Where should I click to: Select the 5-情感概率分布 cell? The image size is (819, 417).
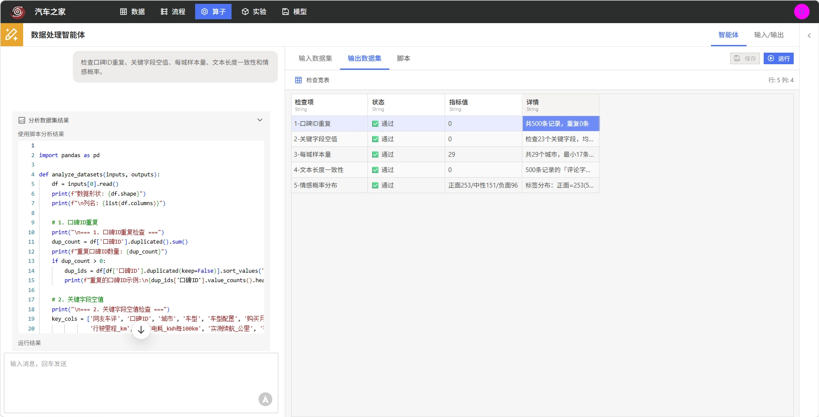click(329, 185)
